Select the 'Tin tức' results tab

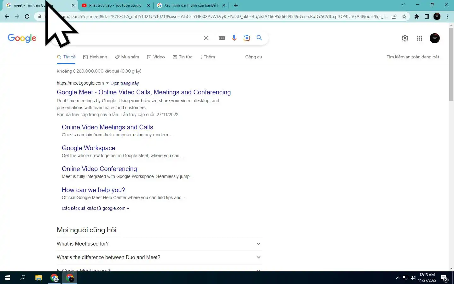pyautogui.click(x=183, y=57)
